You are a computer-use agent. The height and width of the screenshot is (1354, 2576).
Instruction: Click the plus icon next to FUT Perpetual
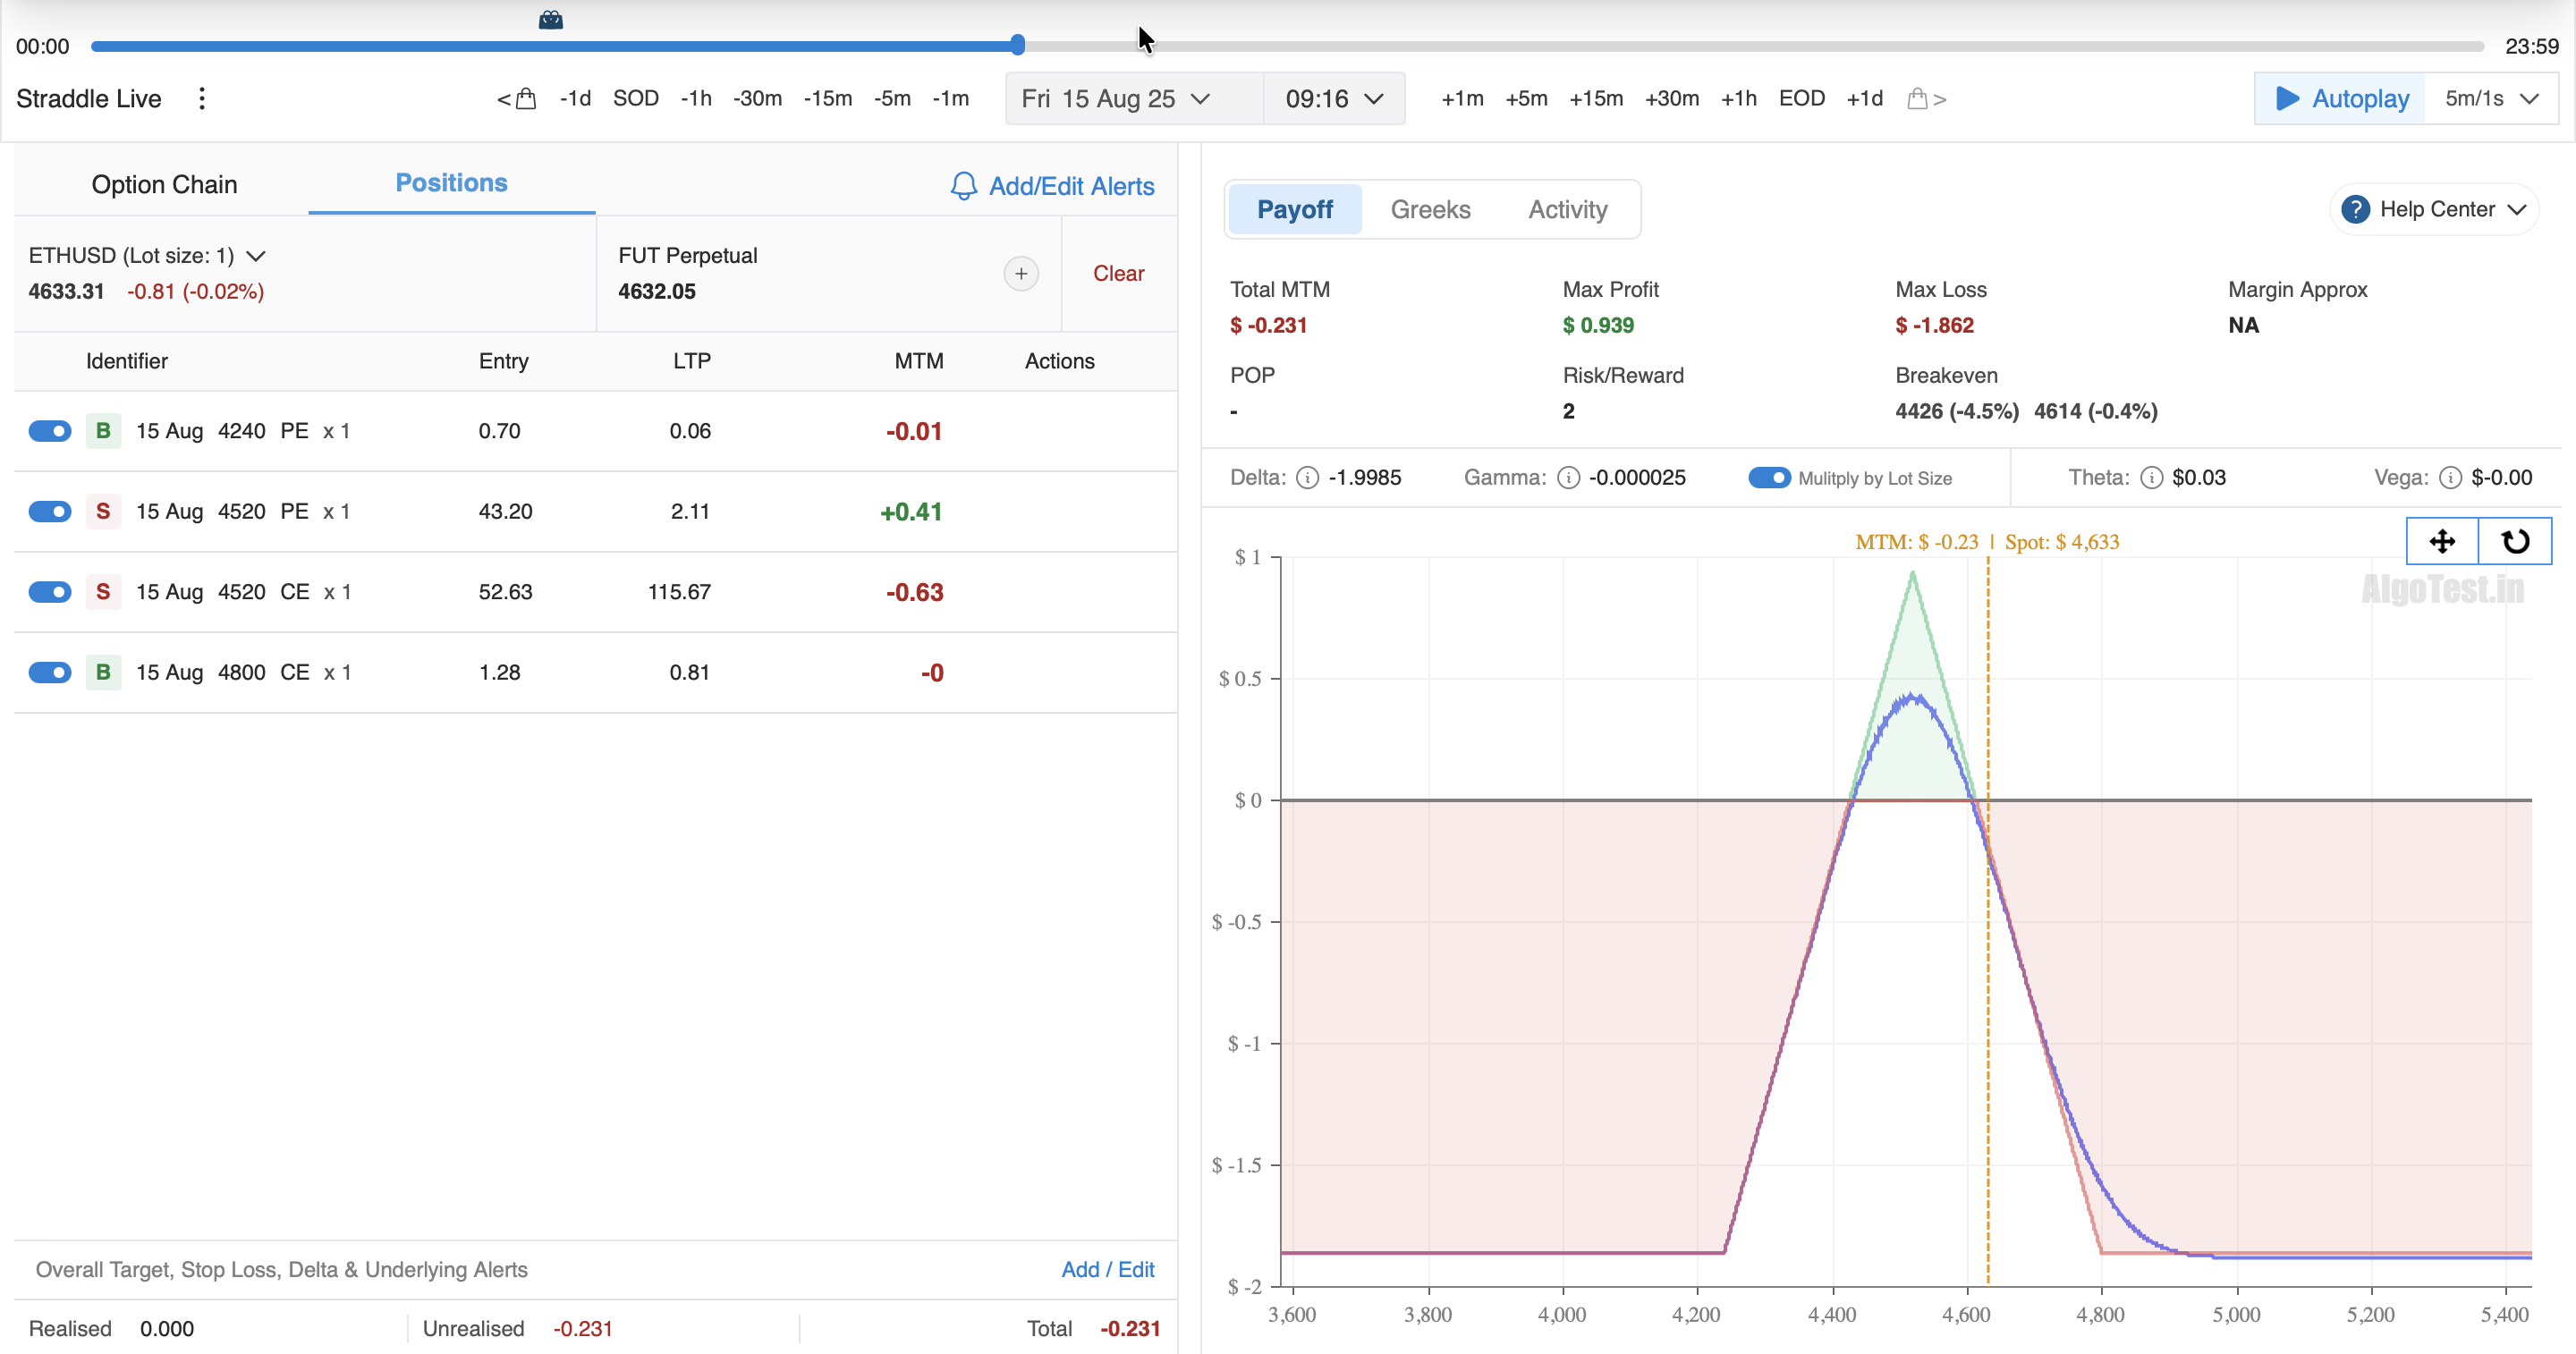coord(1020,273)
